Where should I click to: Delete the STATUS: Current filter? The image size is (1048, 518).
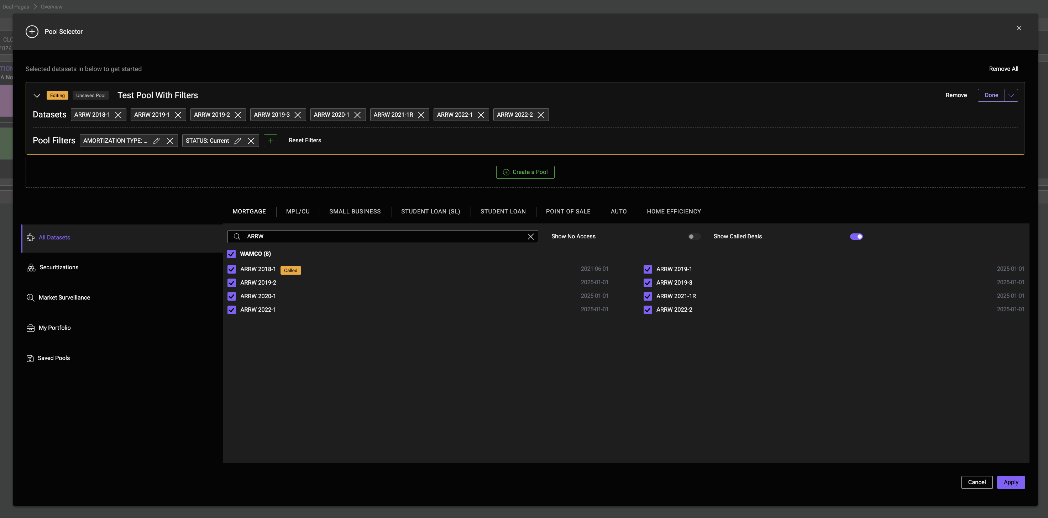coord(251,141)
